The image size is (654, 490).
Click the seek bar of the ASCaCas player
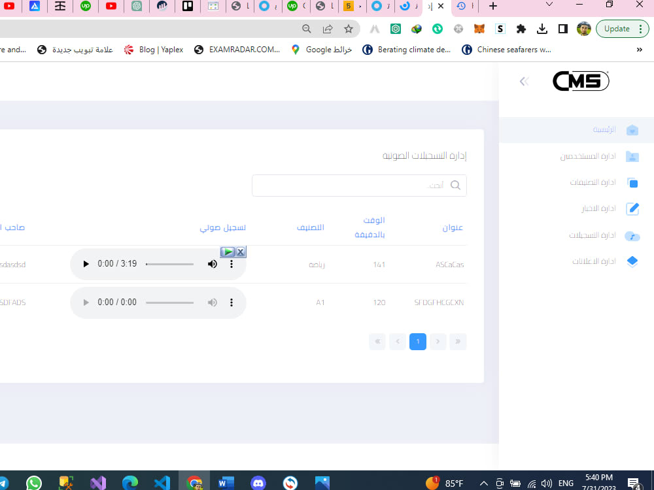coord(169,264)
